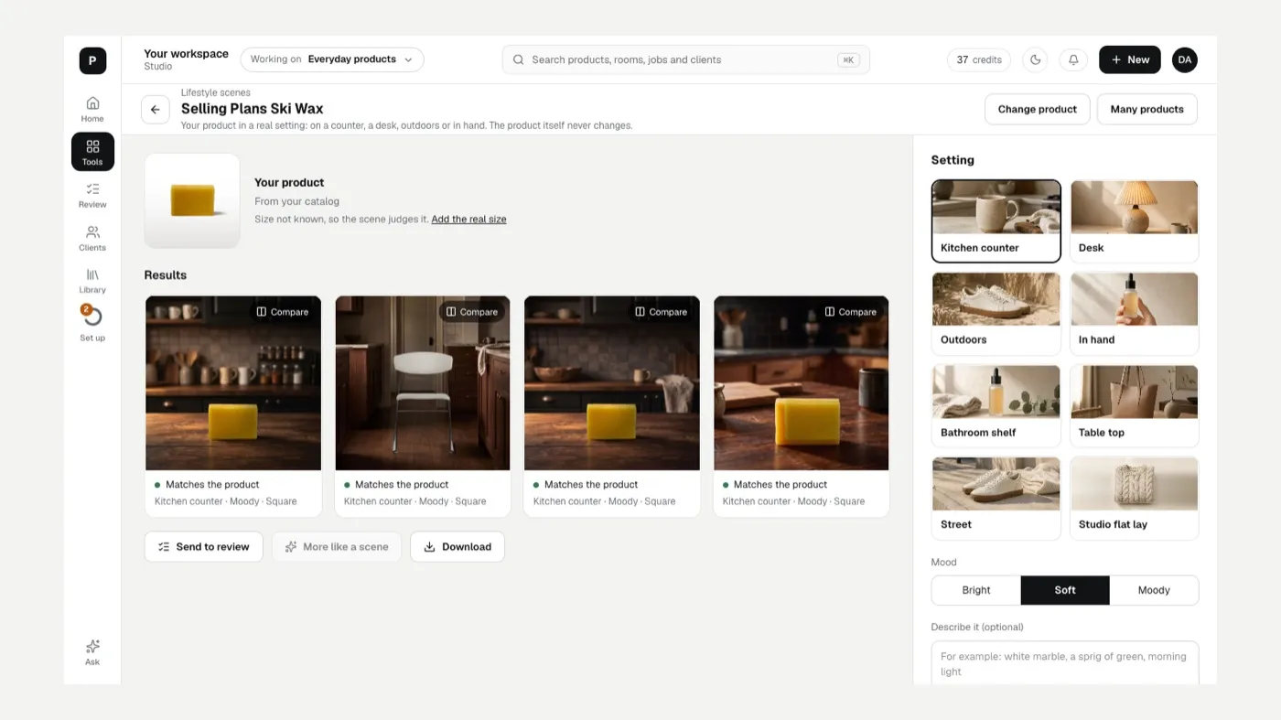
Task: Click More like a scene button
Action: [x=337, y=547]
